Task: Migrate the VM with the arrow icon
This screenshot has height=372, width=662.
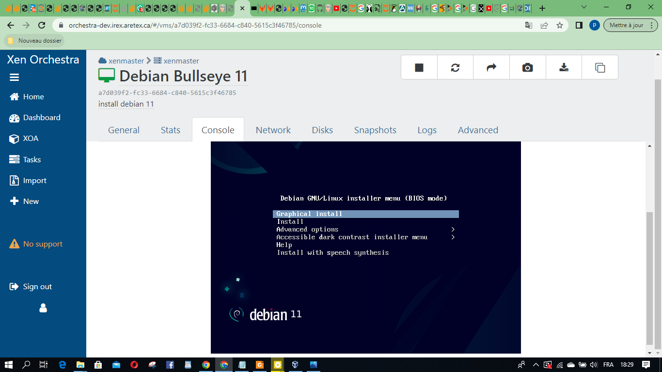Action: [491, 67]
